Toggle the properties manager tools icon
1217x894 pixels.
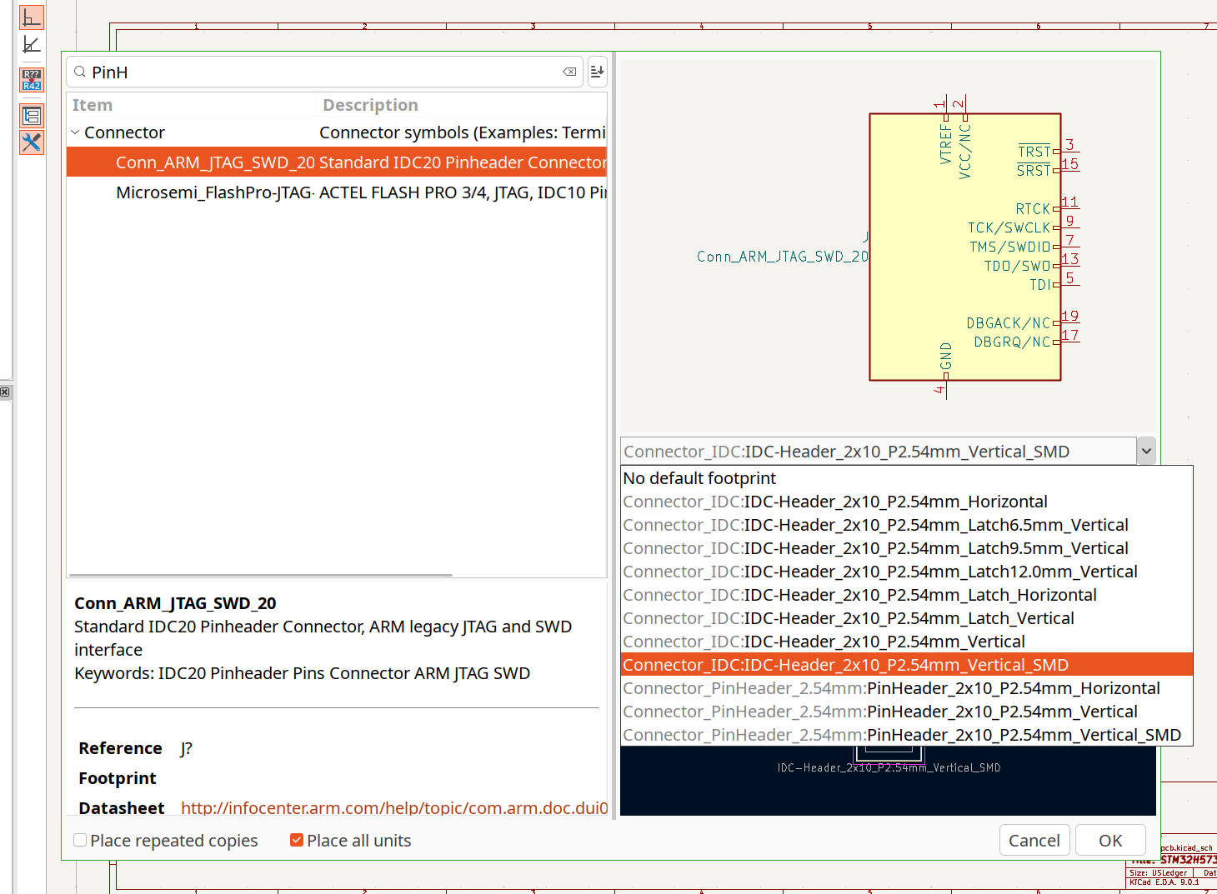31,142
